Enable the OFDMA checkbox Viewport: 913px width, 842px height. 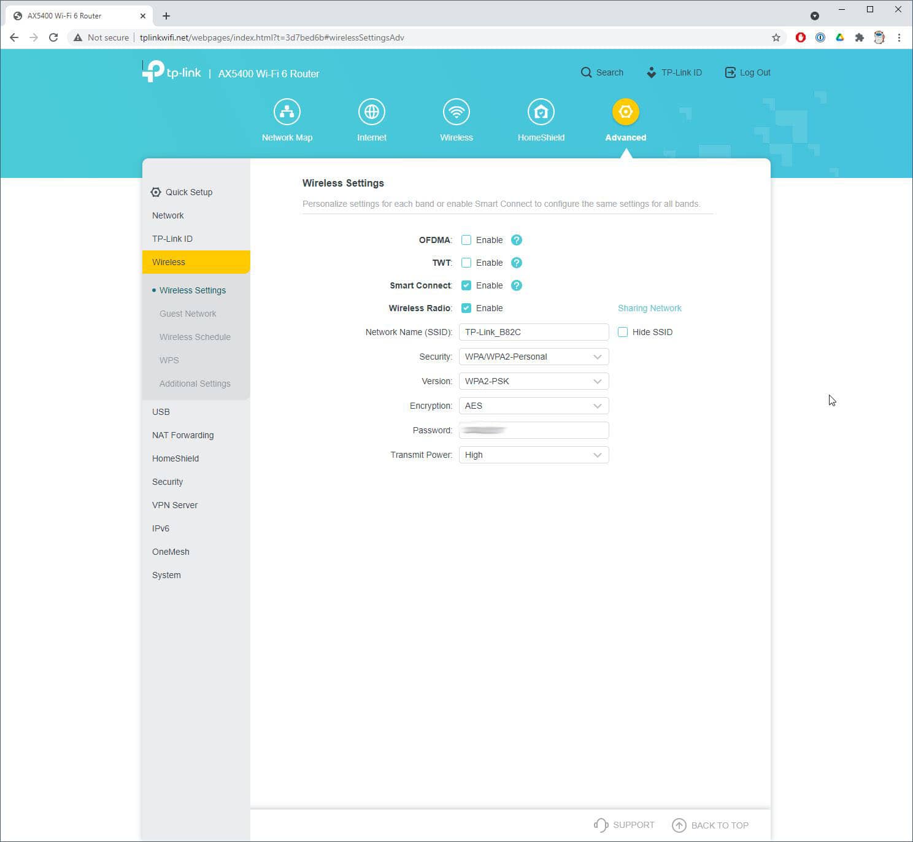(466, 240)
